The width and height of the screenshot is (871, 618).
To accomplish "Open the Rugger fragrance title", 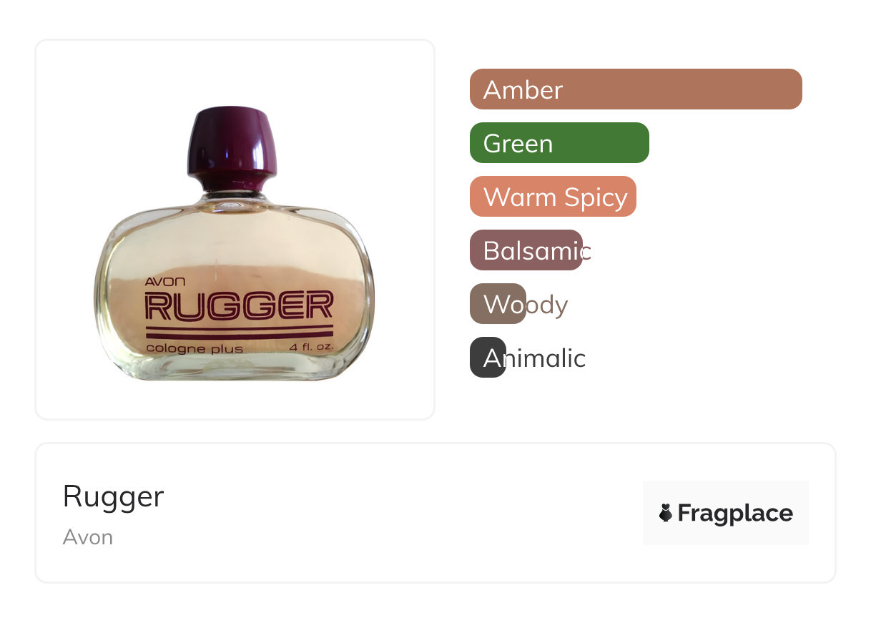I will (113, 497).
